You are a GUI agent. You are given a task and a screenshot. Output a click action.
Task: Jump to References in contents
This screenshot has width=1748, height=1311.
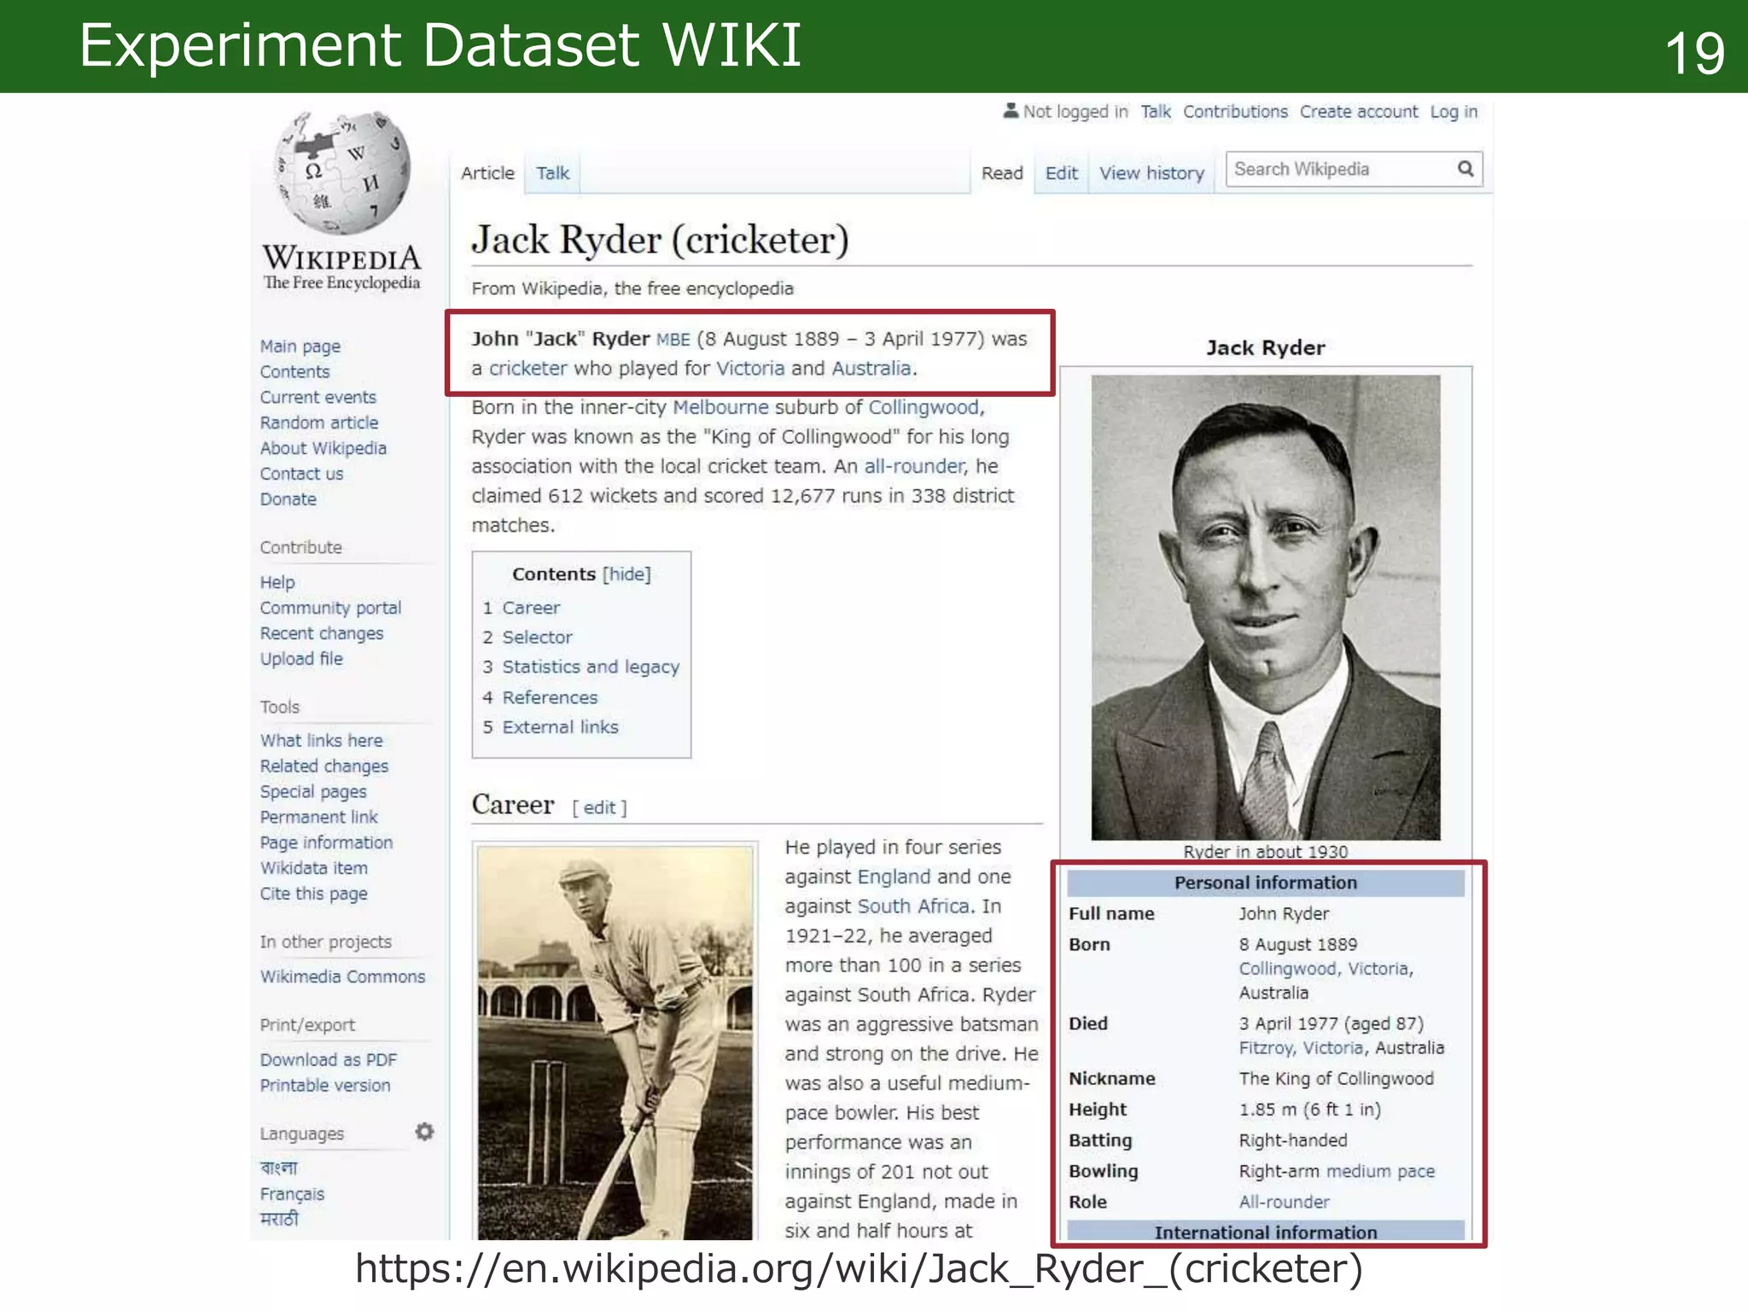pyautogui.click(x=550, y=698)
